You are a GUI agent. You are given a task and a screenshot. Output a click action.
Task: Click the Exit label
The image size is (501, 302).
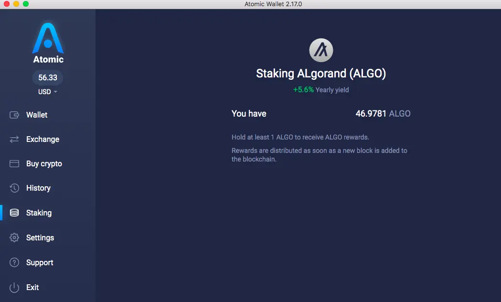pos(32,287)
